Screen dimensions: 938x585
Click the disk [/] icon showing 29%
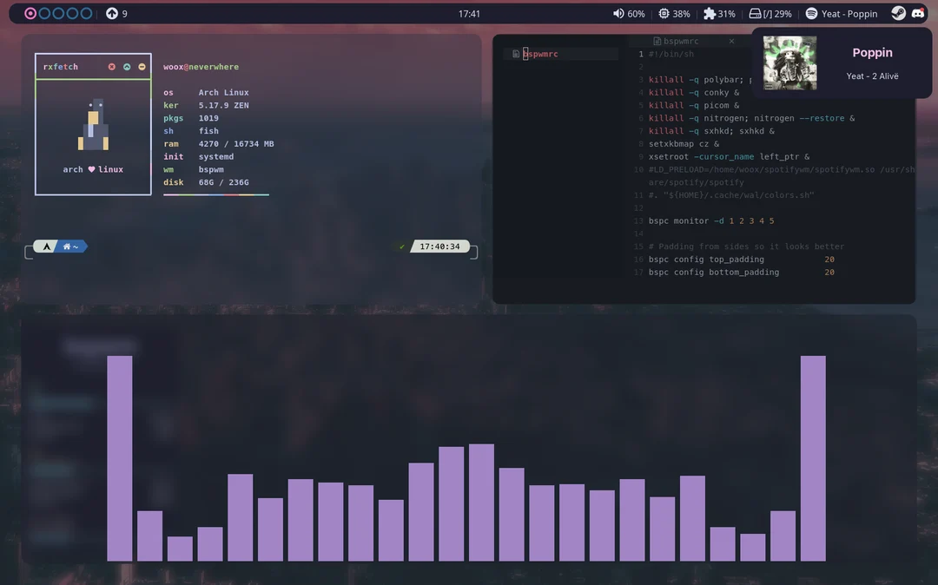coord(756,13)
